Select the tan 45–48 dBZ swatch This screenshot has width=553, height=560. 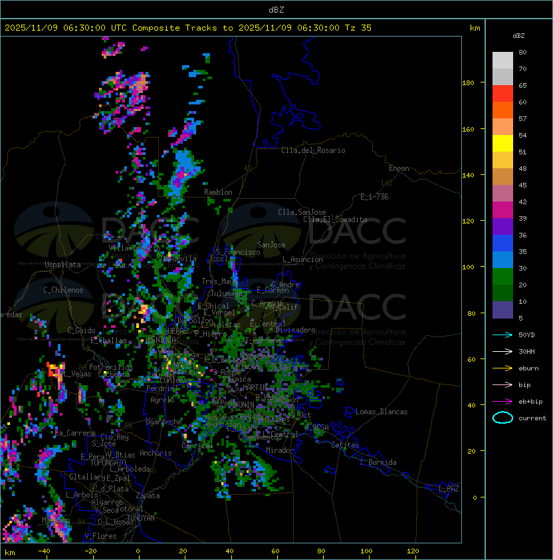click(x=502, y=176)
